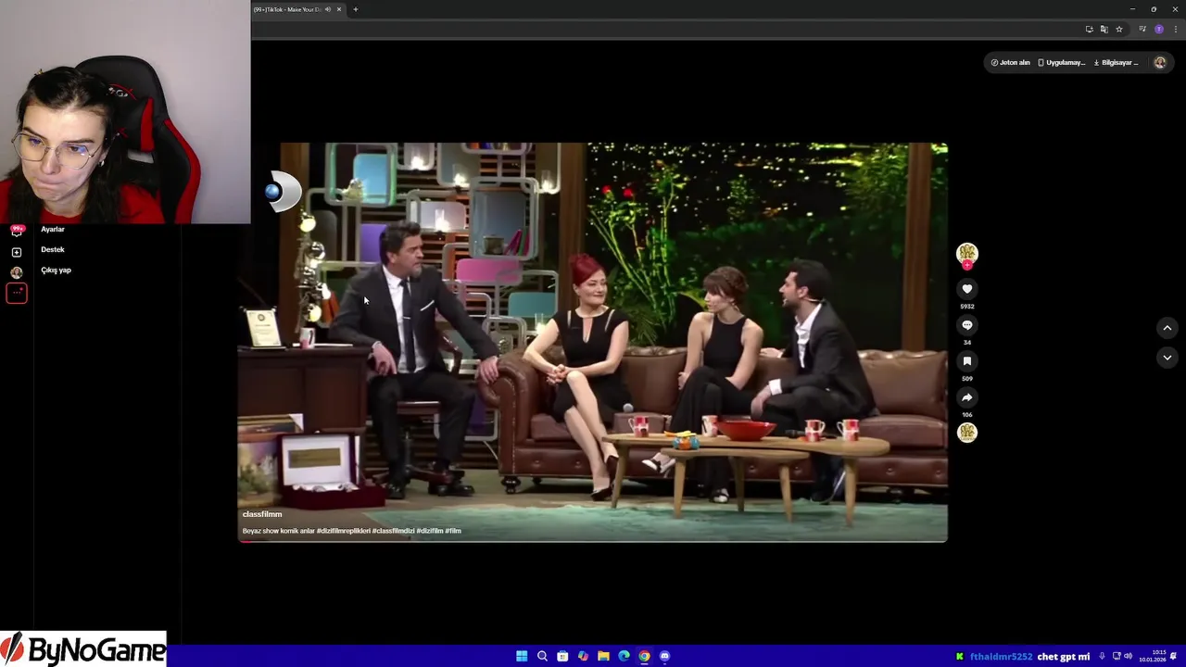Image resolution: width=1186 pixels, height=667 pixels.
Task: Open the #film hashtag
Action: pos(453,531)
